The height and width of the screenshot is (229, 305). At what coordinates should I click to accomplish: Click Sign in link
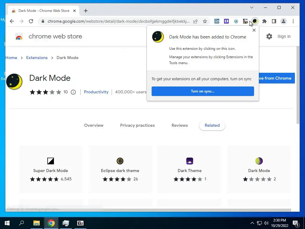click(x=284, y=36)
